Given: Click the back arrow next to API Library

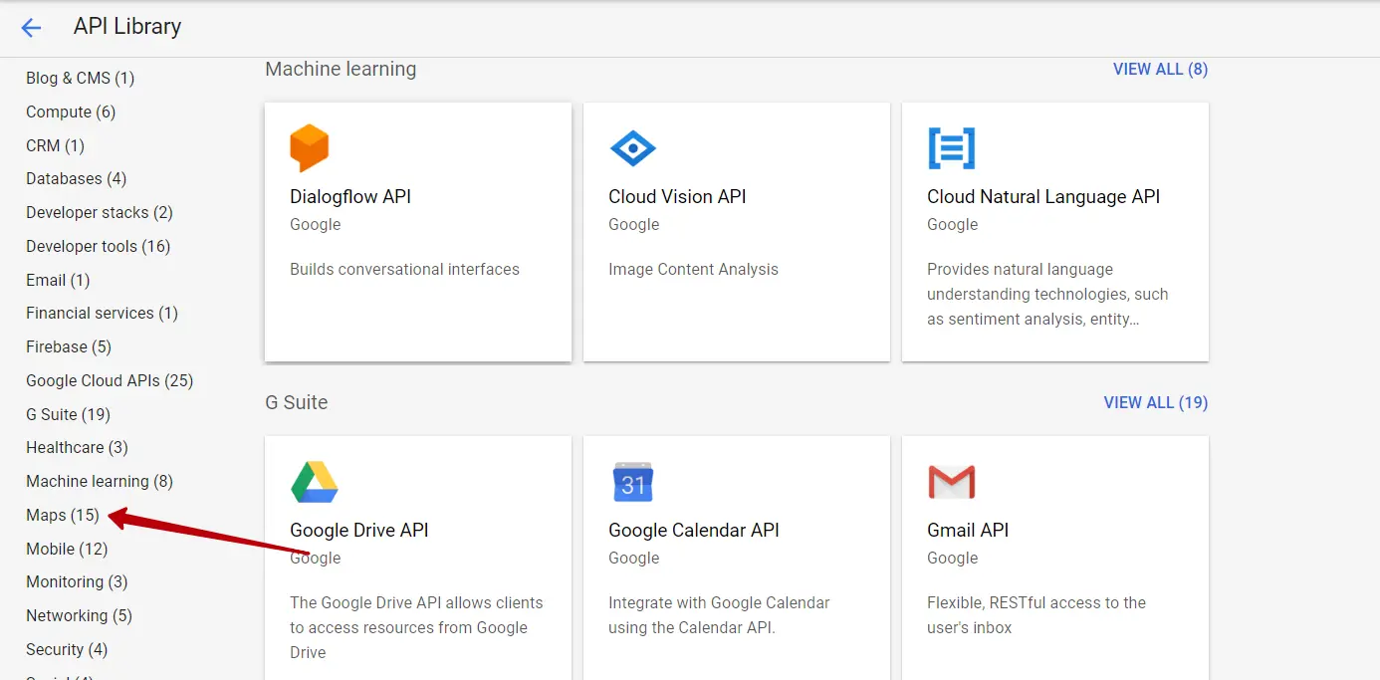Looking at the screenshot, I should coord(31,27).
